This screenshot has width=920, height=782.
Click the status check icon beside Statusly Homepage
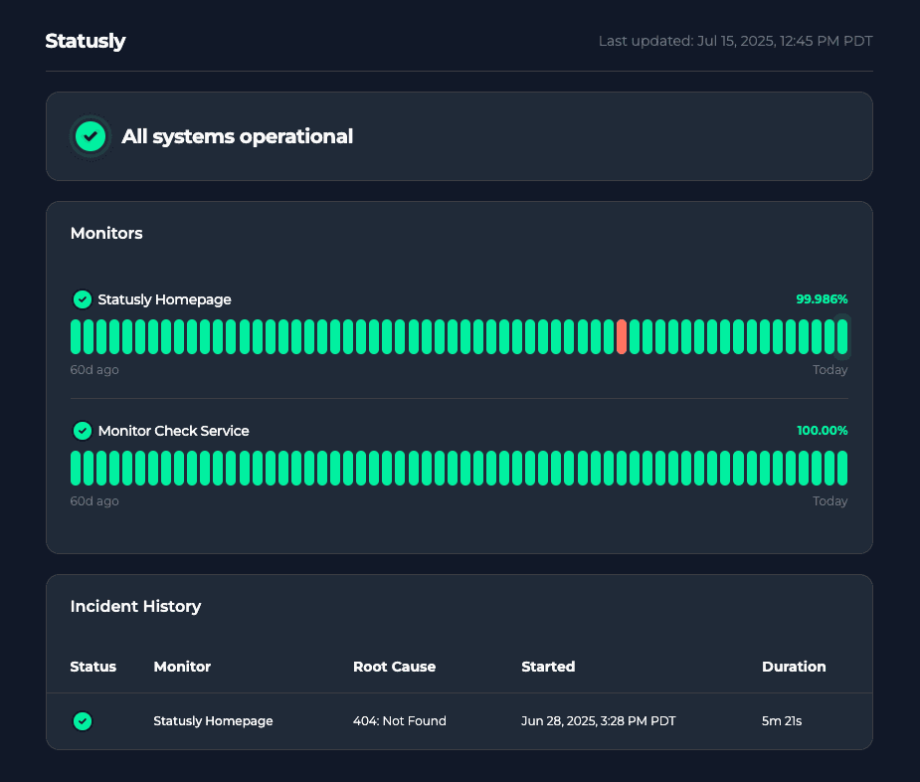coord(83,299)
